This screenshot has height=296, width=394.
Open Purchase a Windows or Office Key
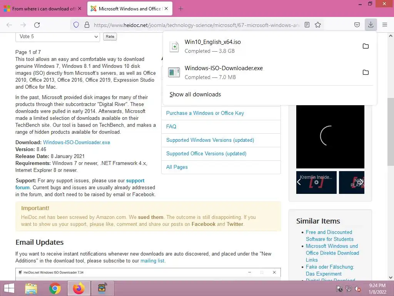[205, 113]
